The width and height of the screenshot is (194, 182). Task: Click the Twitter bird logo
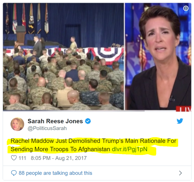[x=180, y=121]
